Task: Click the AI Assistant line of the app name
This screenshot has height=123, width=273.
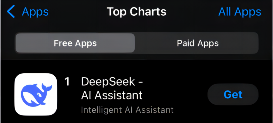Action: [x=112, y=95]
